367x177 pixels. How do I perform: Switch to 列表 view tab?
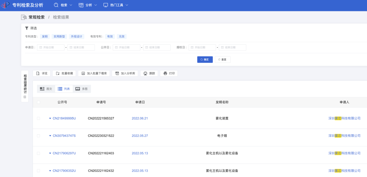64,89
